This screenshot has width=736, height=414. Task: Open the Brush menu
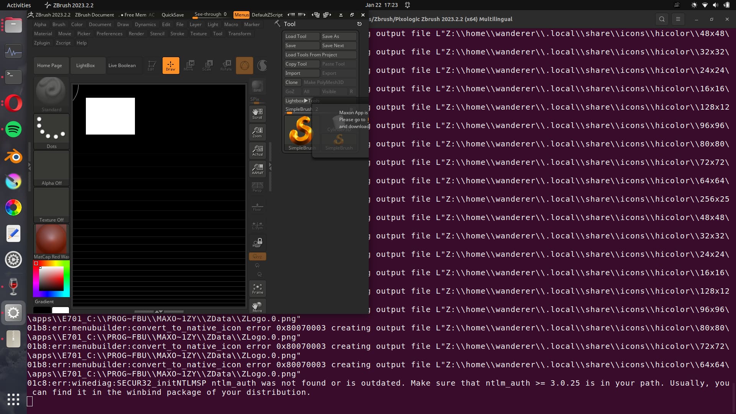(59, 25)
